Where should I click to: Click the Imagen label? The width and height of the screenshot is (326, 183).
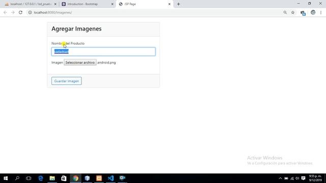click(x=57, y=63)
